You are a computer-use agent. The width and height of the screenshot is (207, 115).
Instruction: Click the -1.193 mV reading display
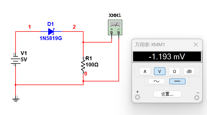pyautogui.click(x=167, y=56)
